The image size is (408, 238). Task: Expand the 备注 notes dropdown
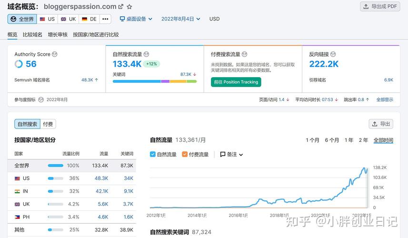click(231, 155)
